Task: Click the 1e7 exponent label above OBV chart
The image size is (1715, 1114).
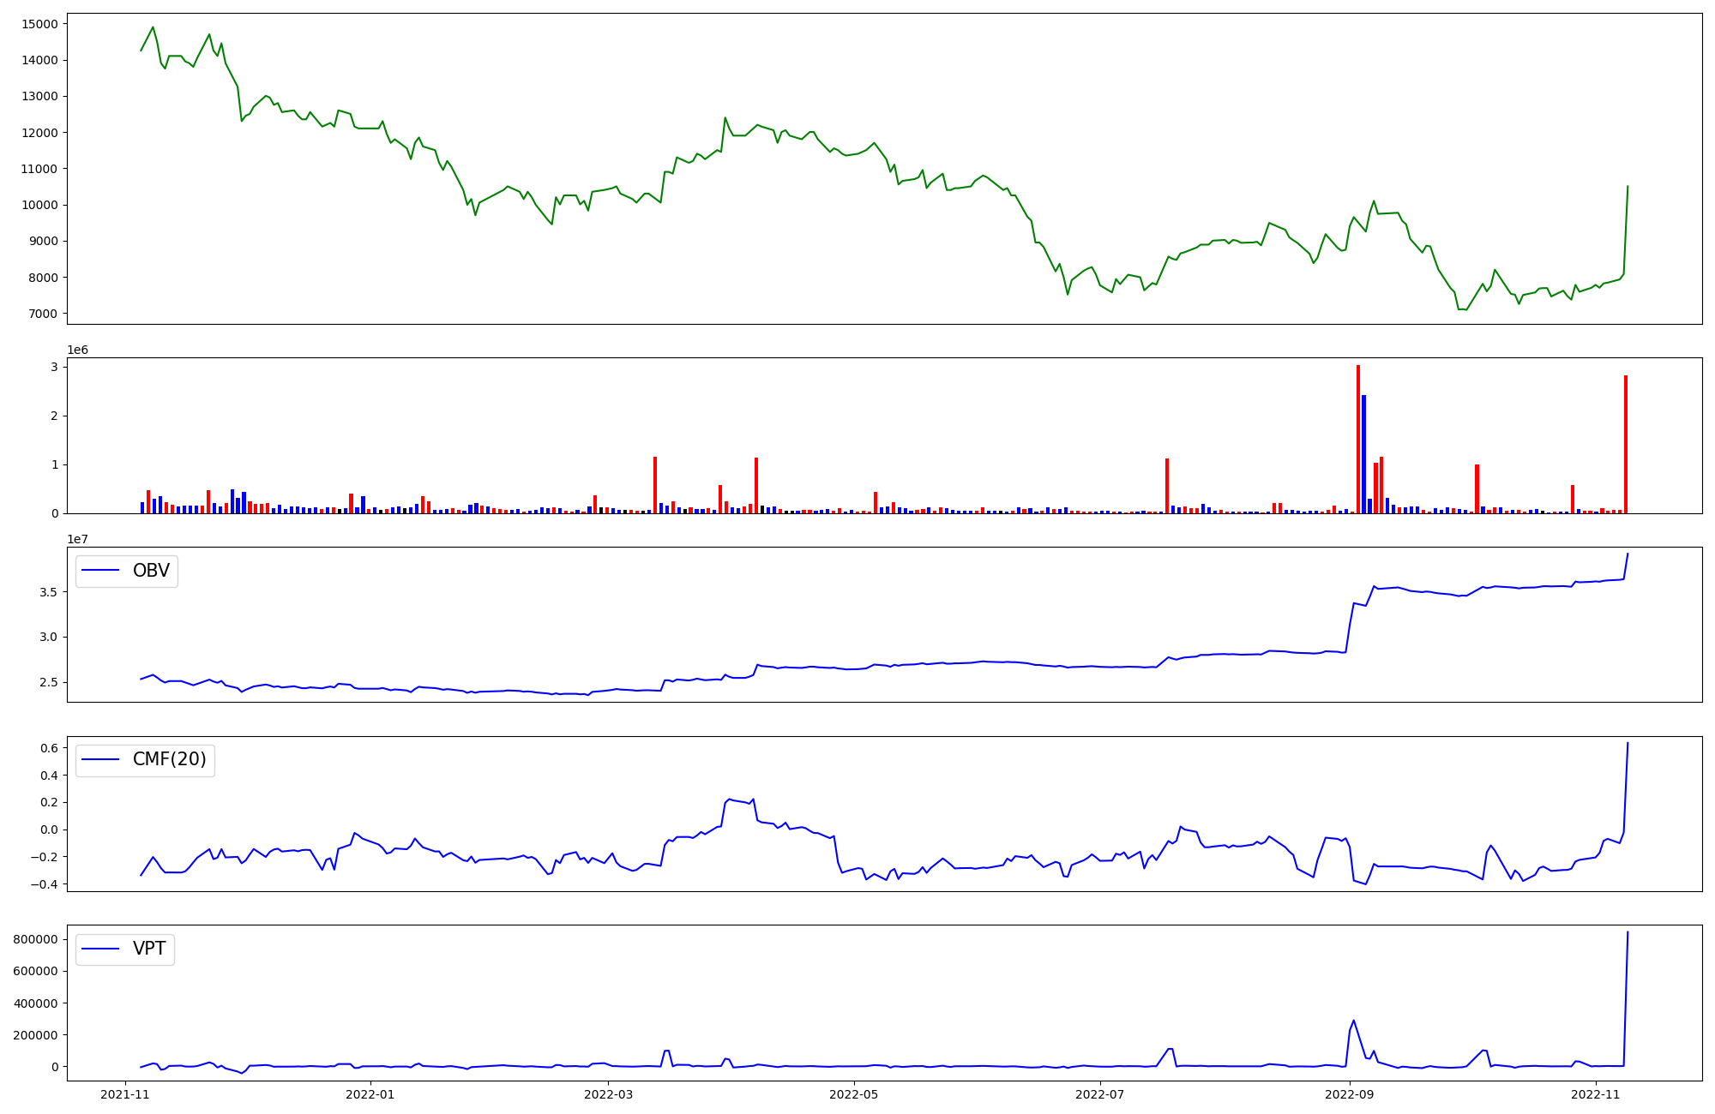Action: [77, 539]
